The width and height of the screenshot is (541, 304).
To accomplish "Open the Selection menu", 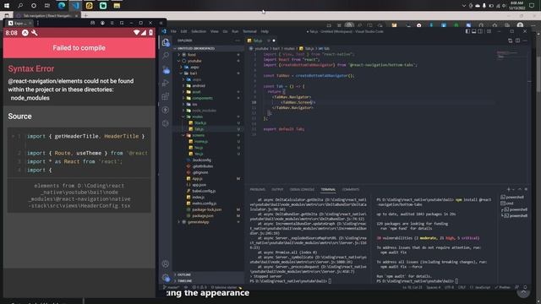I will 199,31.
